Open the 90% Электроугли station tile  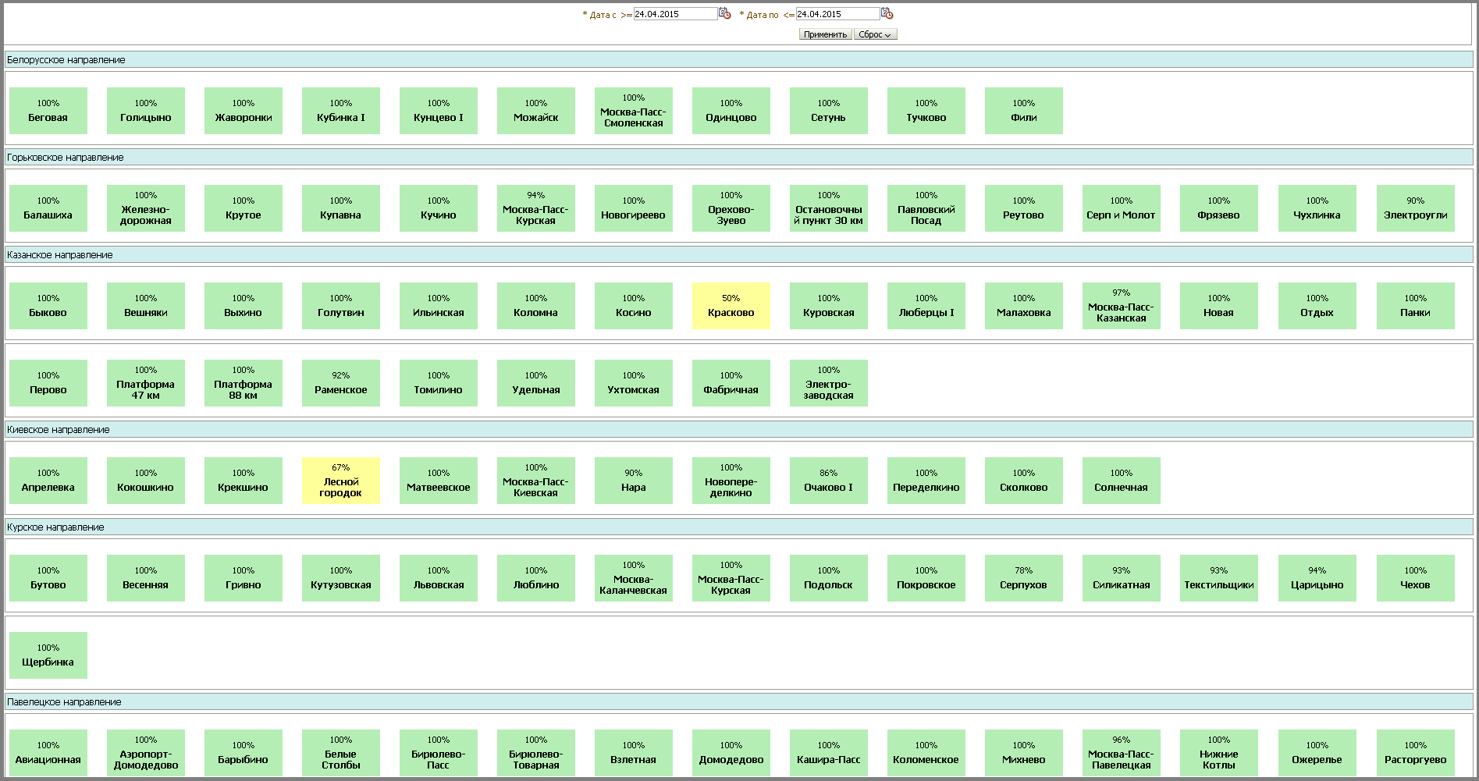coord(1416,208)
